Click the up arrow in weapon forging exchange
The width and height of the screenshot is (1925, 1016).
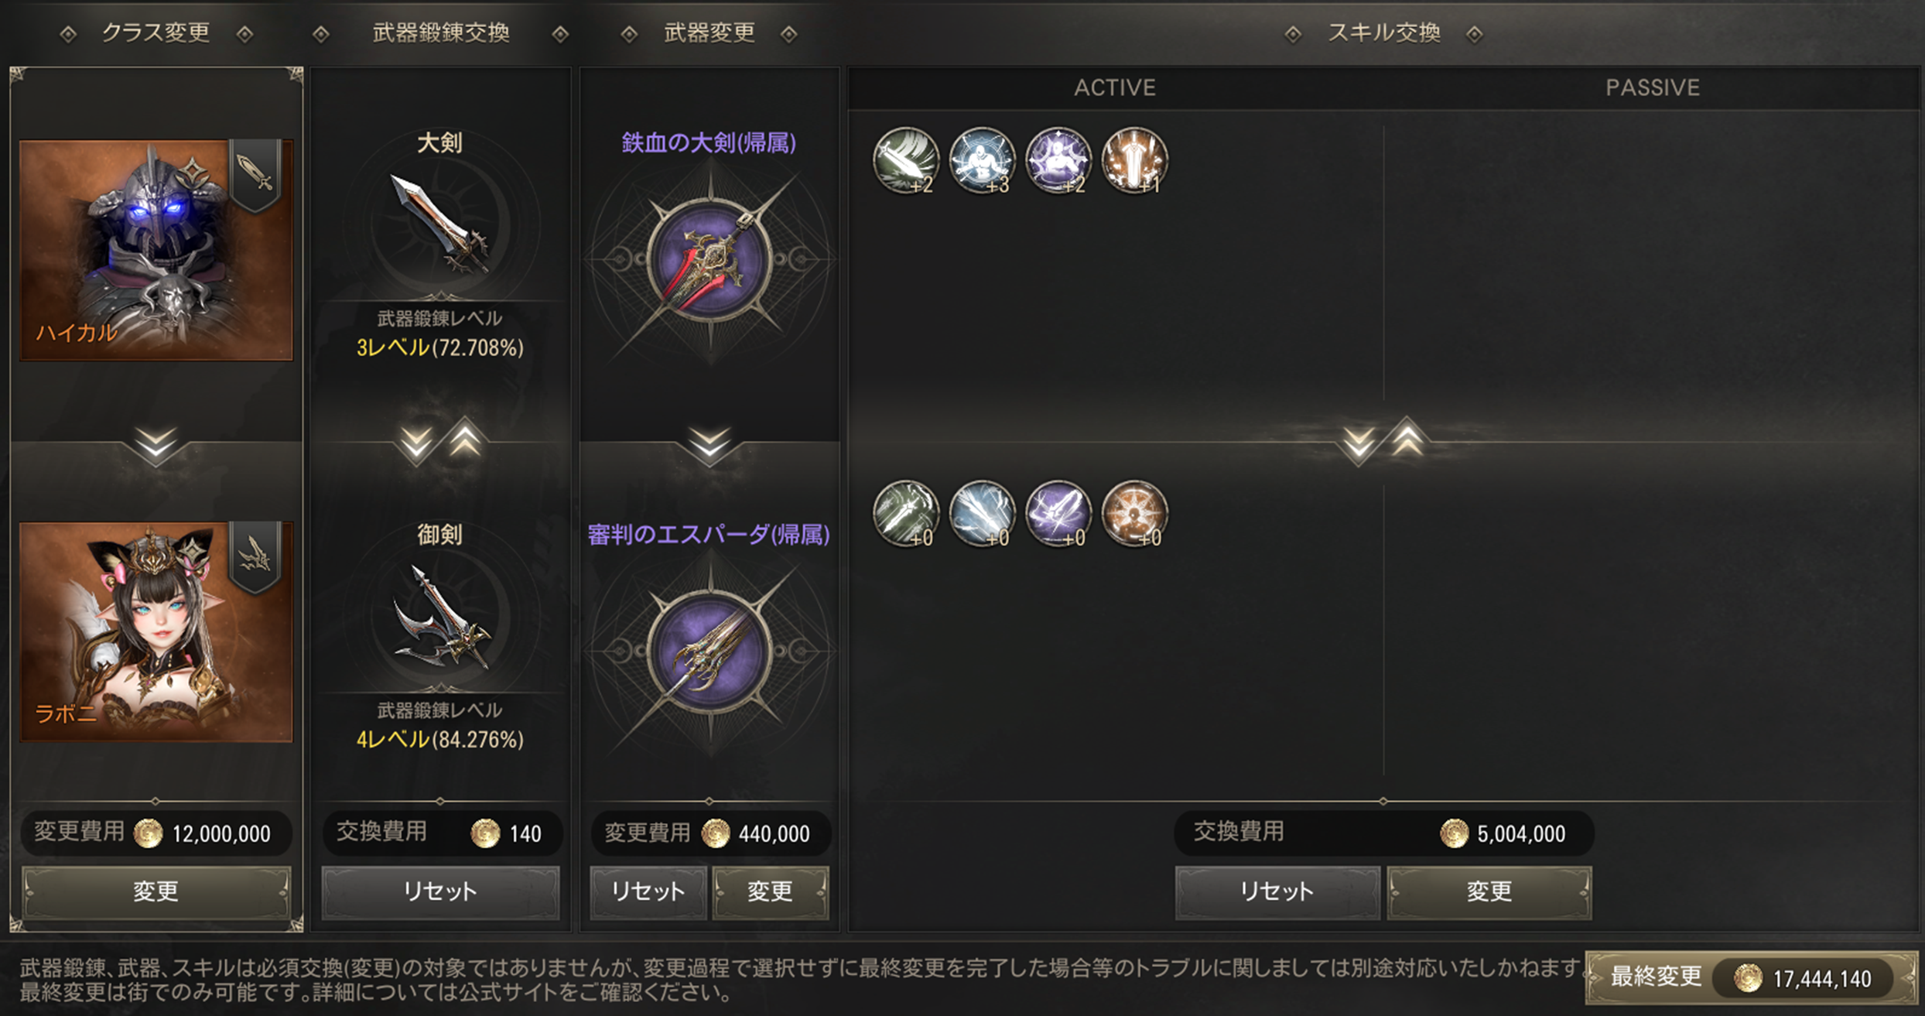[465, 438]
